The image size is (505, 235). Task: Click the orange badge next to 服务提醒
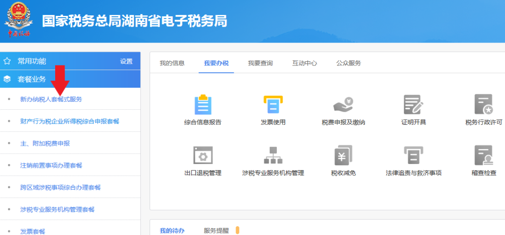click(x=238, y=230)
